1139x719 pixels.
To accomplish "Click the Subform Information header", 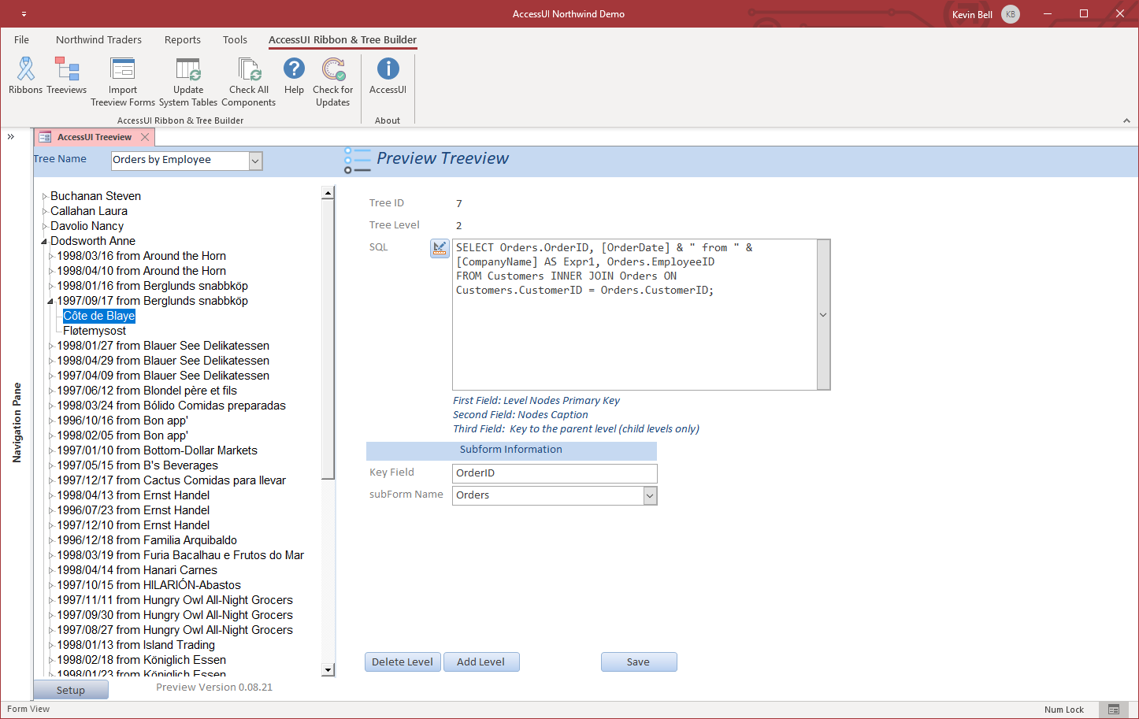I will pos(511,450).
